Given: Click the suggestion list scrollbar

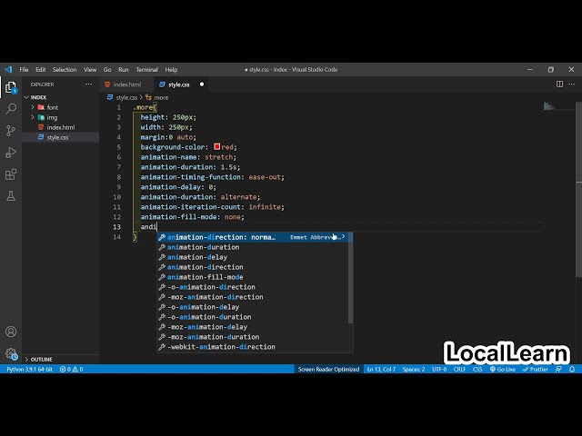Looking at the screenshot, I should point(350,278).
